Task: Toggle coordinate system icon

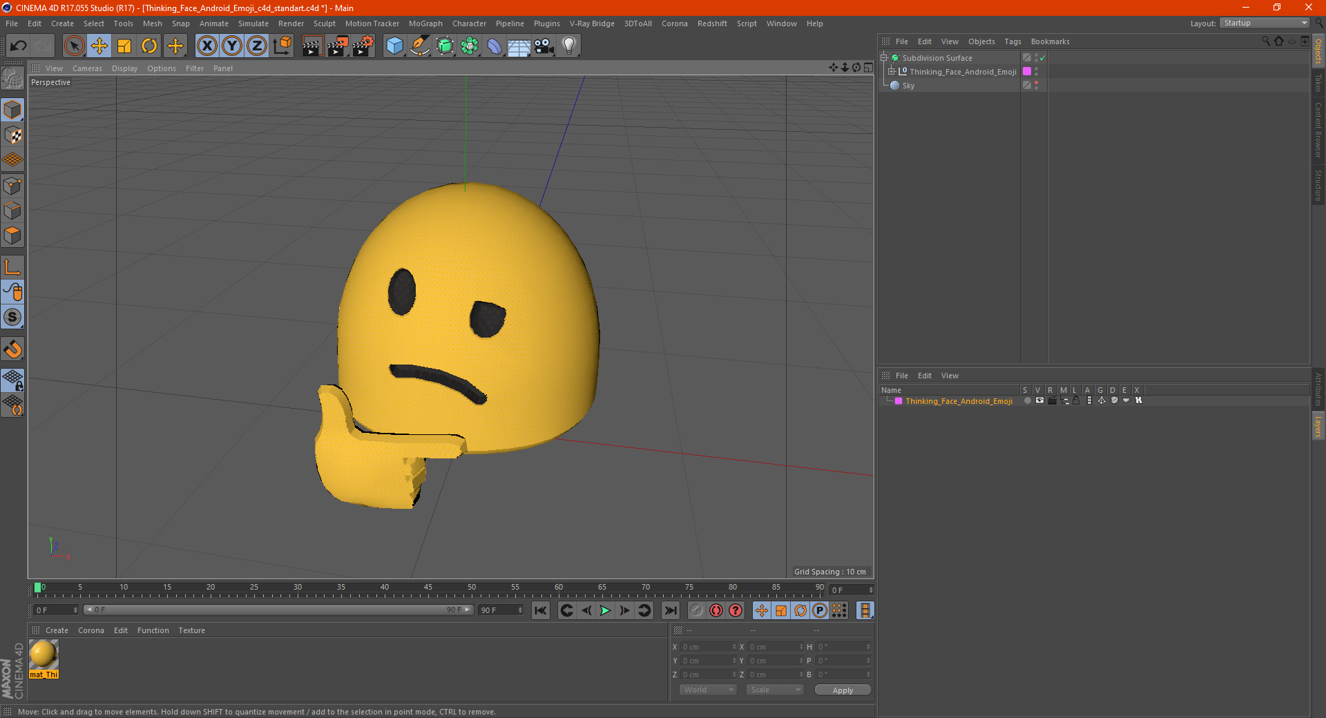Action: pos(282,46)
